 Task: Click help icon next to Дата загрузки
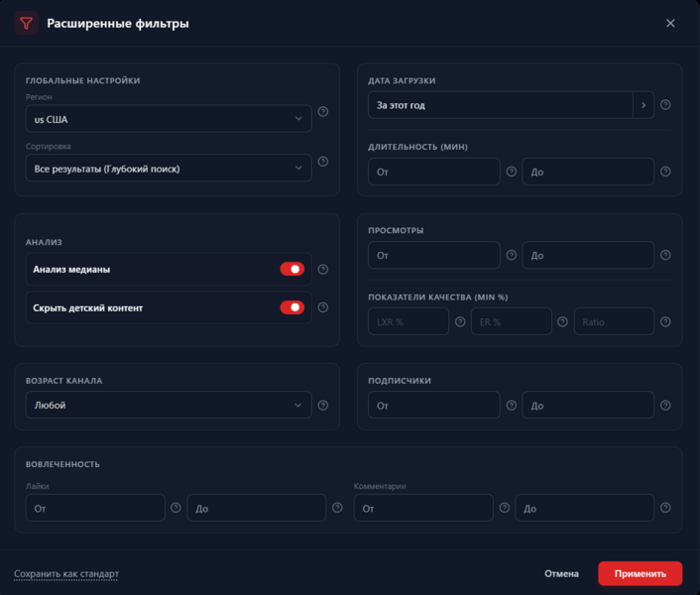coord(665,105)
